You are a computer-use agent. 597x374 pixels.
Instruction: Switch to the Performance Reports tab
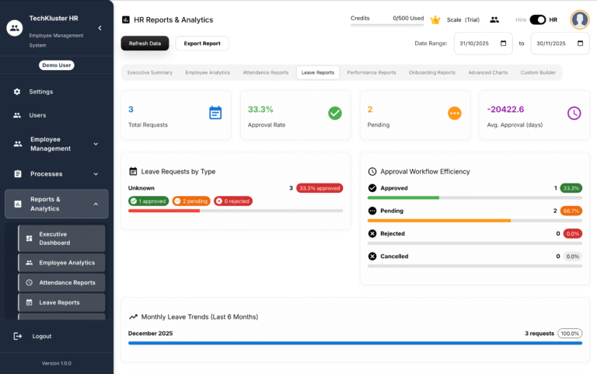[371, 72]
